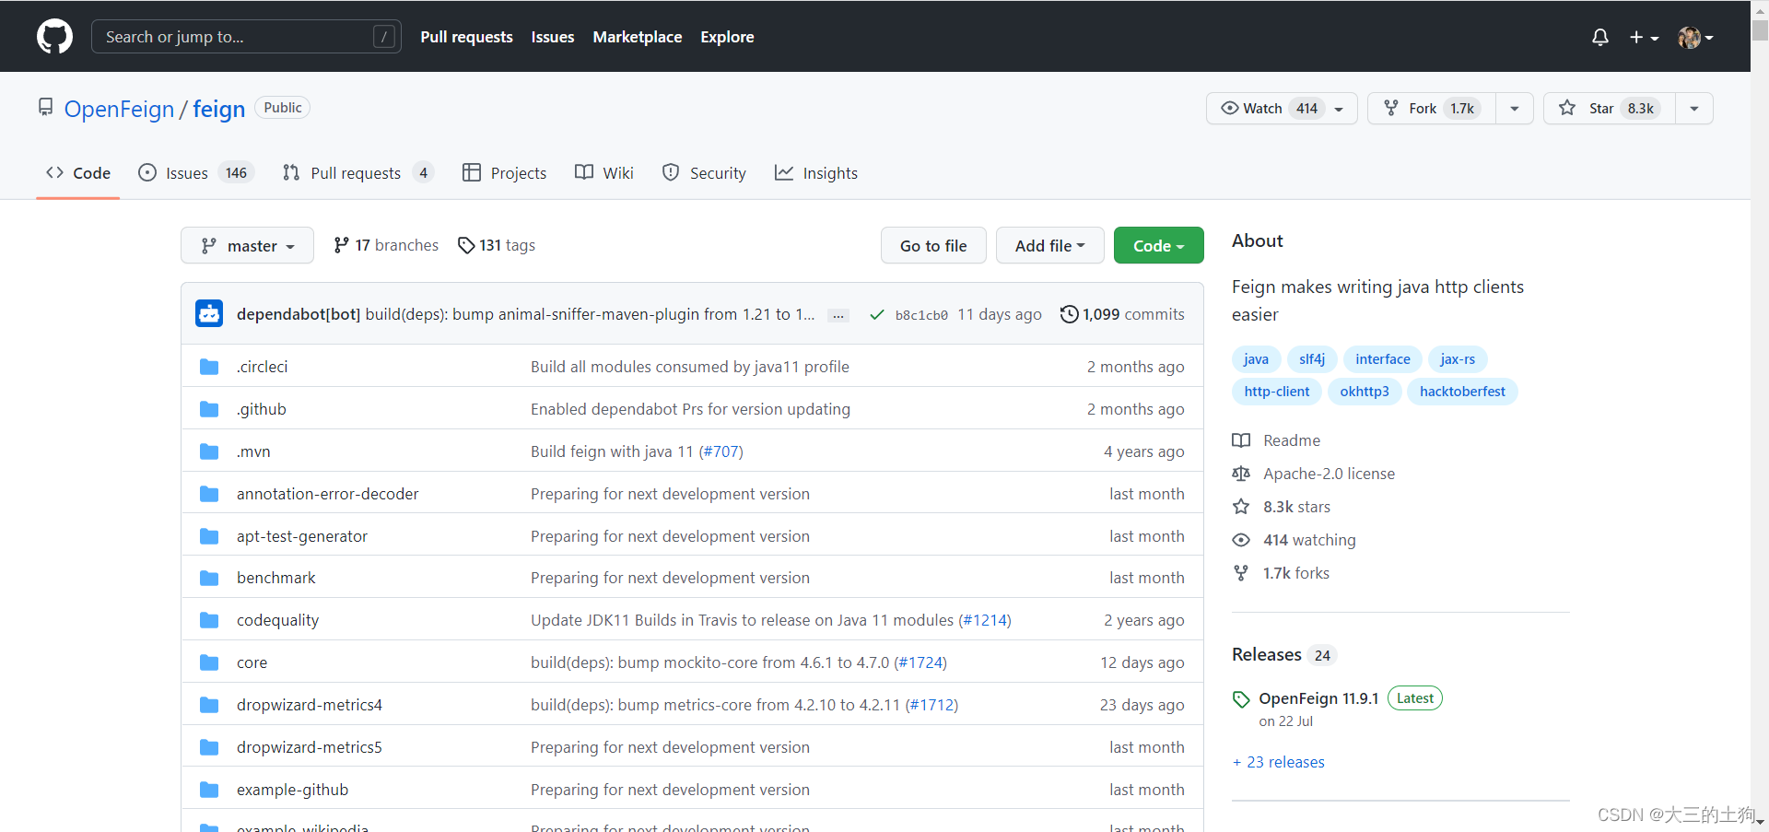Click the scrollbar down arrow
The width and height of the screenshot is (1769, 832).
(x=1760, y=822)
